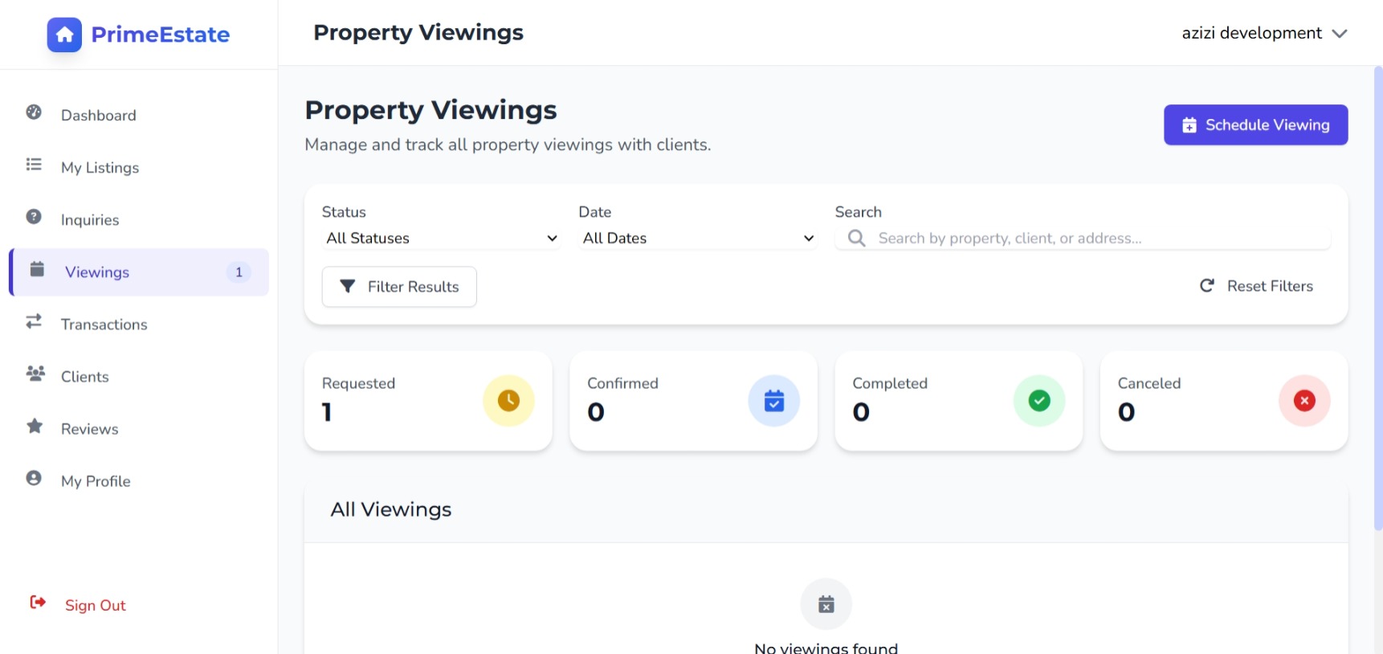Click the Viewings badge showing 1
This screenshot has height=654, width=1383.
click(x=239, y=272)
